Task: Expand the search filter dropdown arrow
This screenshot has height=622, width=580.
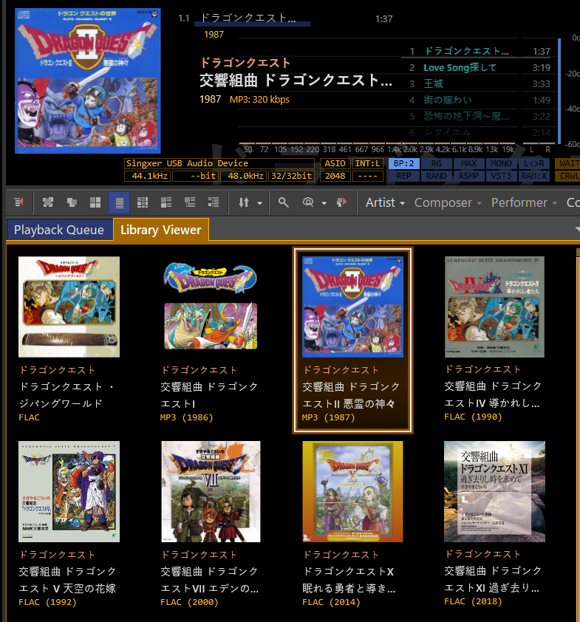Action: coord(324,203)
